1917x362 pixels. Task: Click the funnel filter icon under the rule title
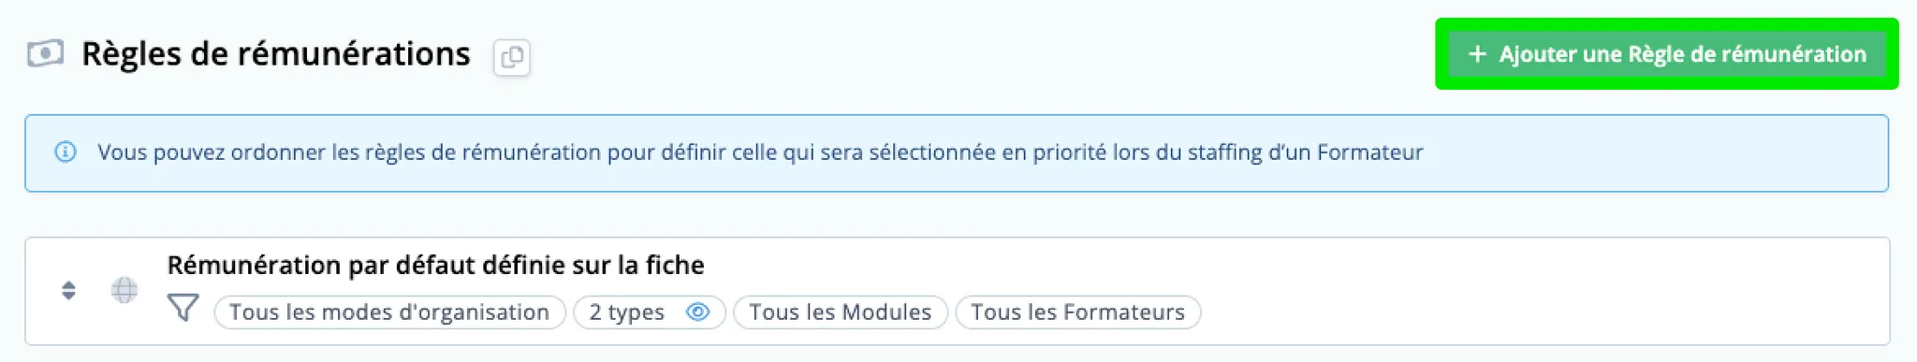(x=183, y=308)
